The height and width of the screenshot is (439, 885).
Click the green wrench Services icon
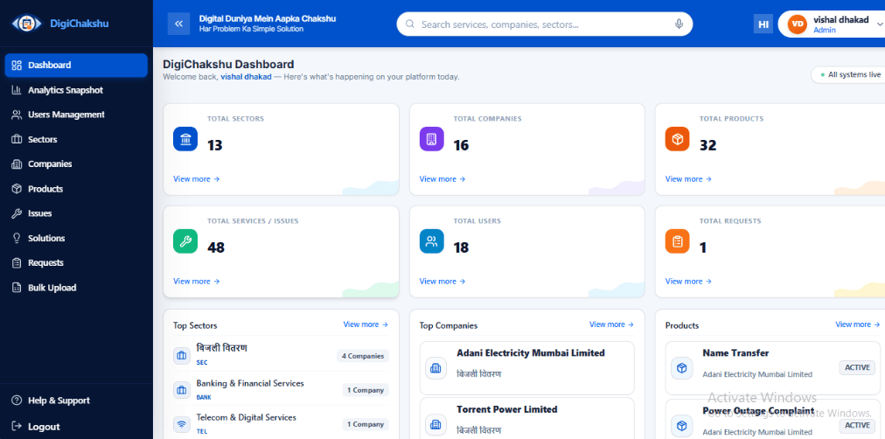185,241
